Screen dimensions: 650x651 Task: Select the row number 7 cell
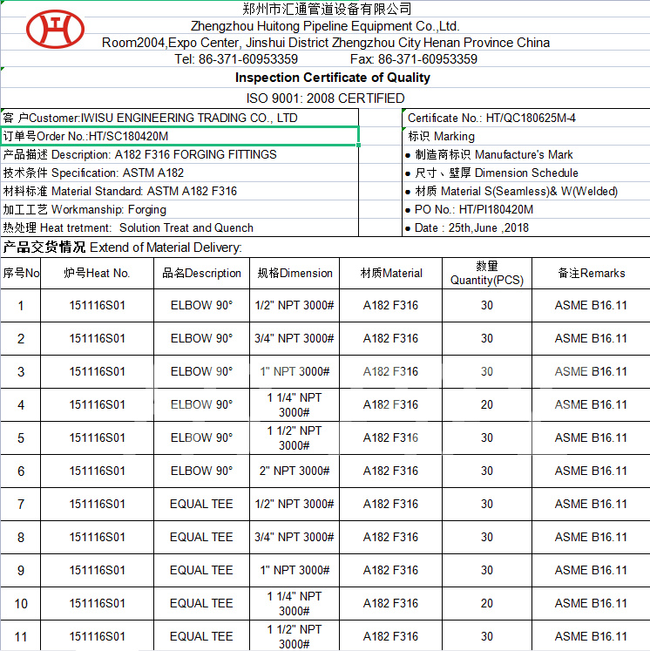[21, 504]
